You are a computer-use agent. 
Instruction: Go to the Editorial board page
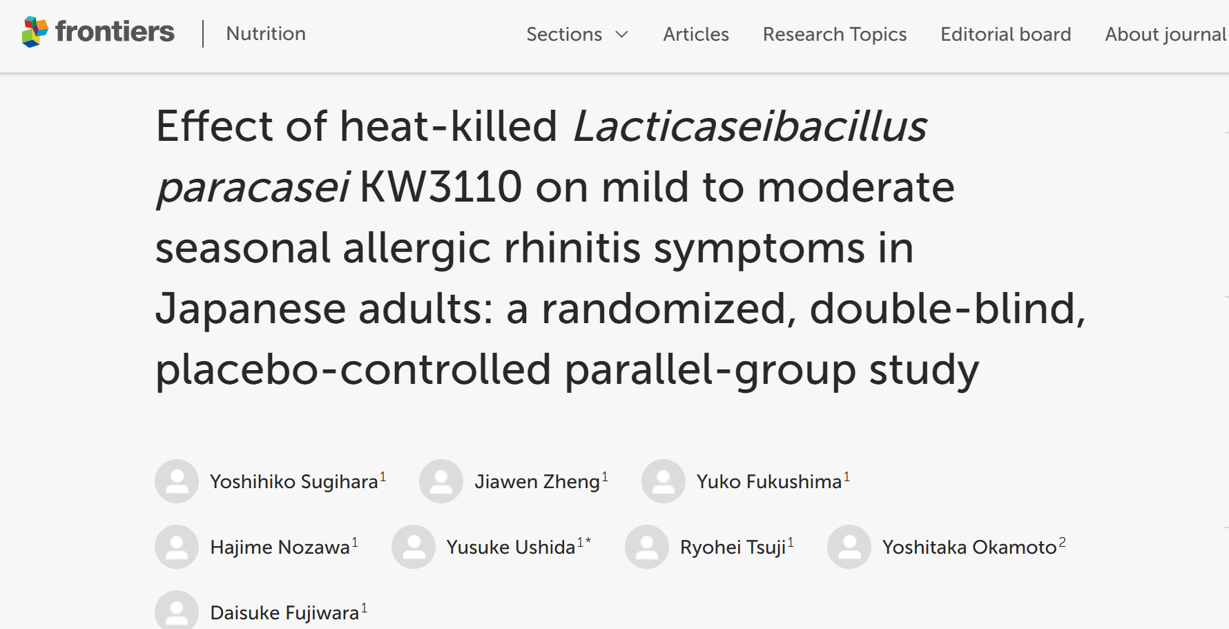pos(1006,34)
